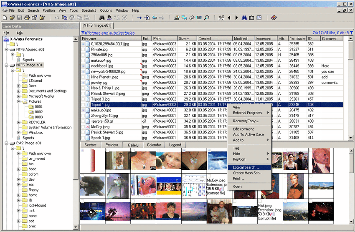Expand the Docs folder in tree
This screenshot has height=232, width=355.
coord(19,86)
